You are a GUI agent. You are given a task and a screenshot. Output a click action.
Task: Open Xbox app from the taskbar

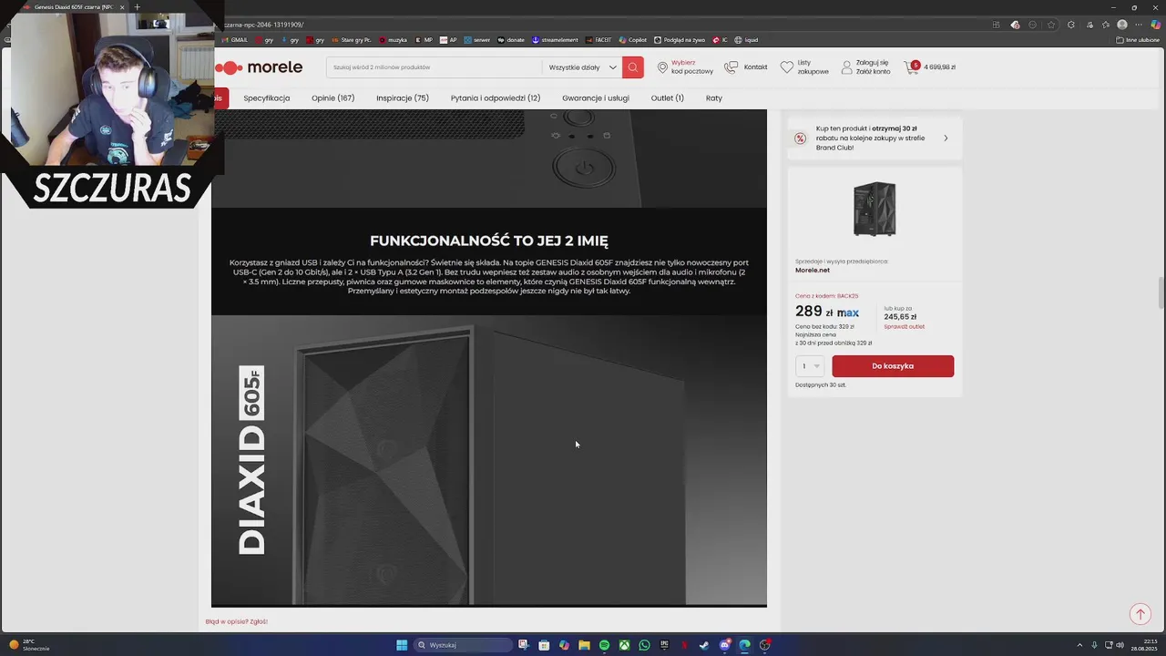coord(624,645)
